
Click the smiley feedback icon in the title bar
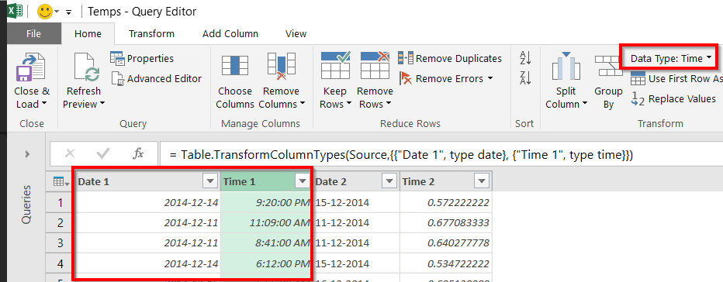coord(45,12)
